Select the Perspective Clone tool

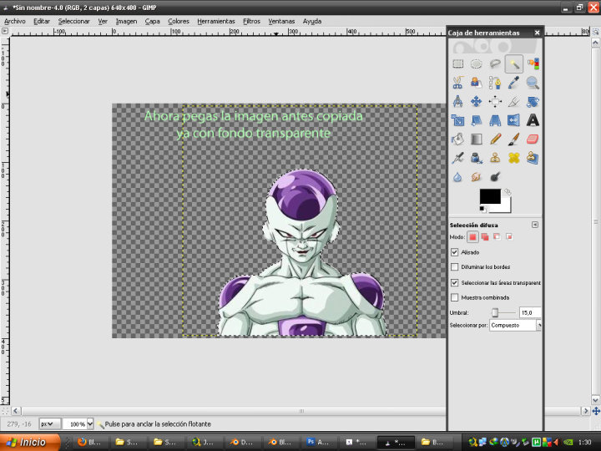tap(533, 158)
